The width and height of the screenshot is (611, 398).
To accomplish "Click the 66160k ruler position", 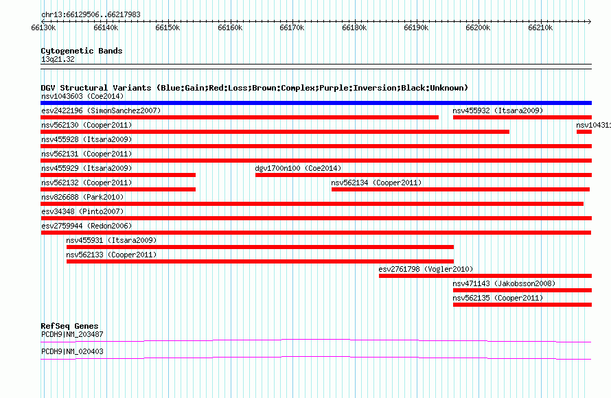I will coord(230,27).
